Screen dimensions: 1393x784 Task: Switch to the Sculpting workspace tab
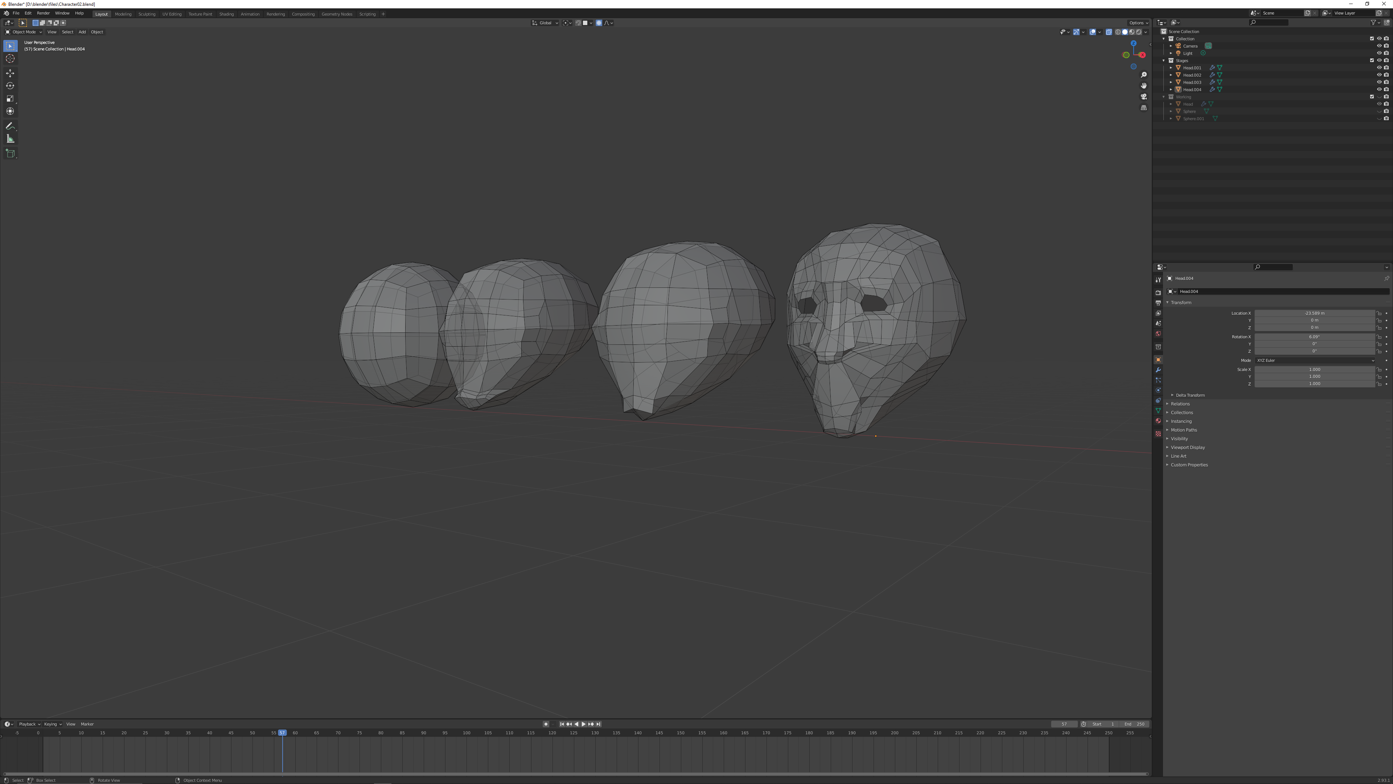click(147, 14)
